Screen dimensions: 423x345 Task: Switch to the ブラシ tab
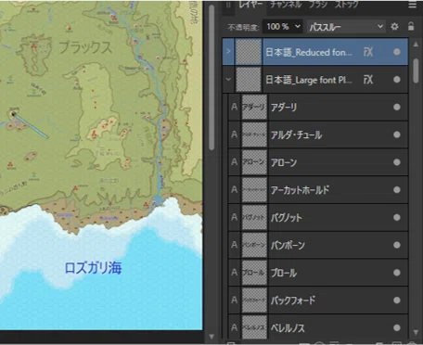(x=318, y=5)
